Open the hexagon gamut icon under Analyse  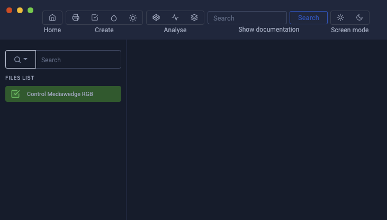point(156,17)
